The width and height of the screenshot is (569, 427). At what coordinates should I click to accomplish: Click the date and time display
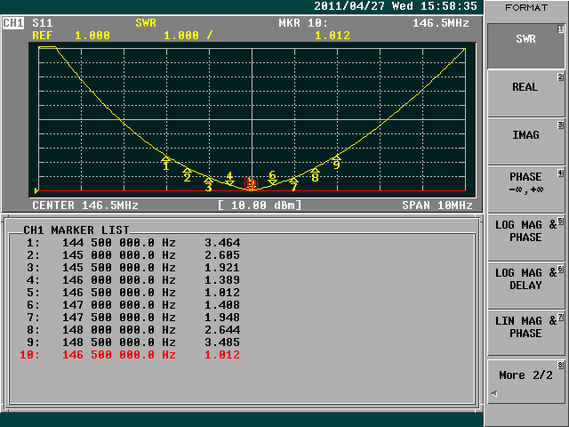pos(396,6)
